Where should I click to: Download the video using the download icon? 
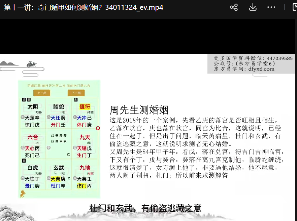point(253,7)
